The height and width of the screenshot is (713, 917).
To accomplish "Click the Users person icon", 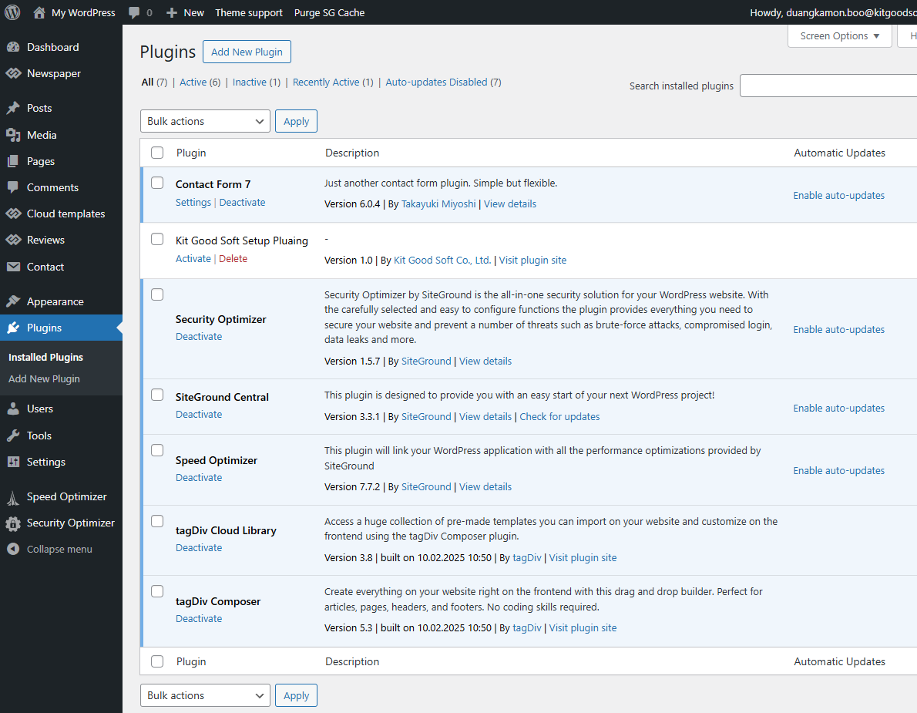I will point(13,409).
